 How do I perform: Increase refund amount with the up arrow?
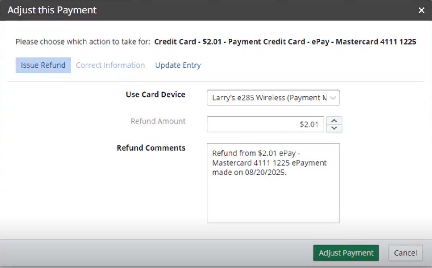tap(334, 121)
